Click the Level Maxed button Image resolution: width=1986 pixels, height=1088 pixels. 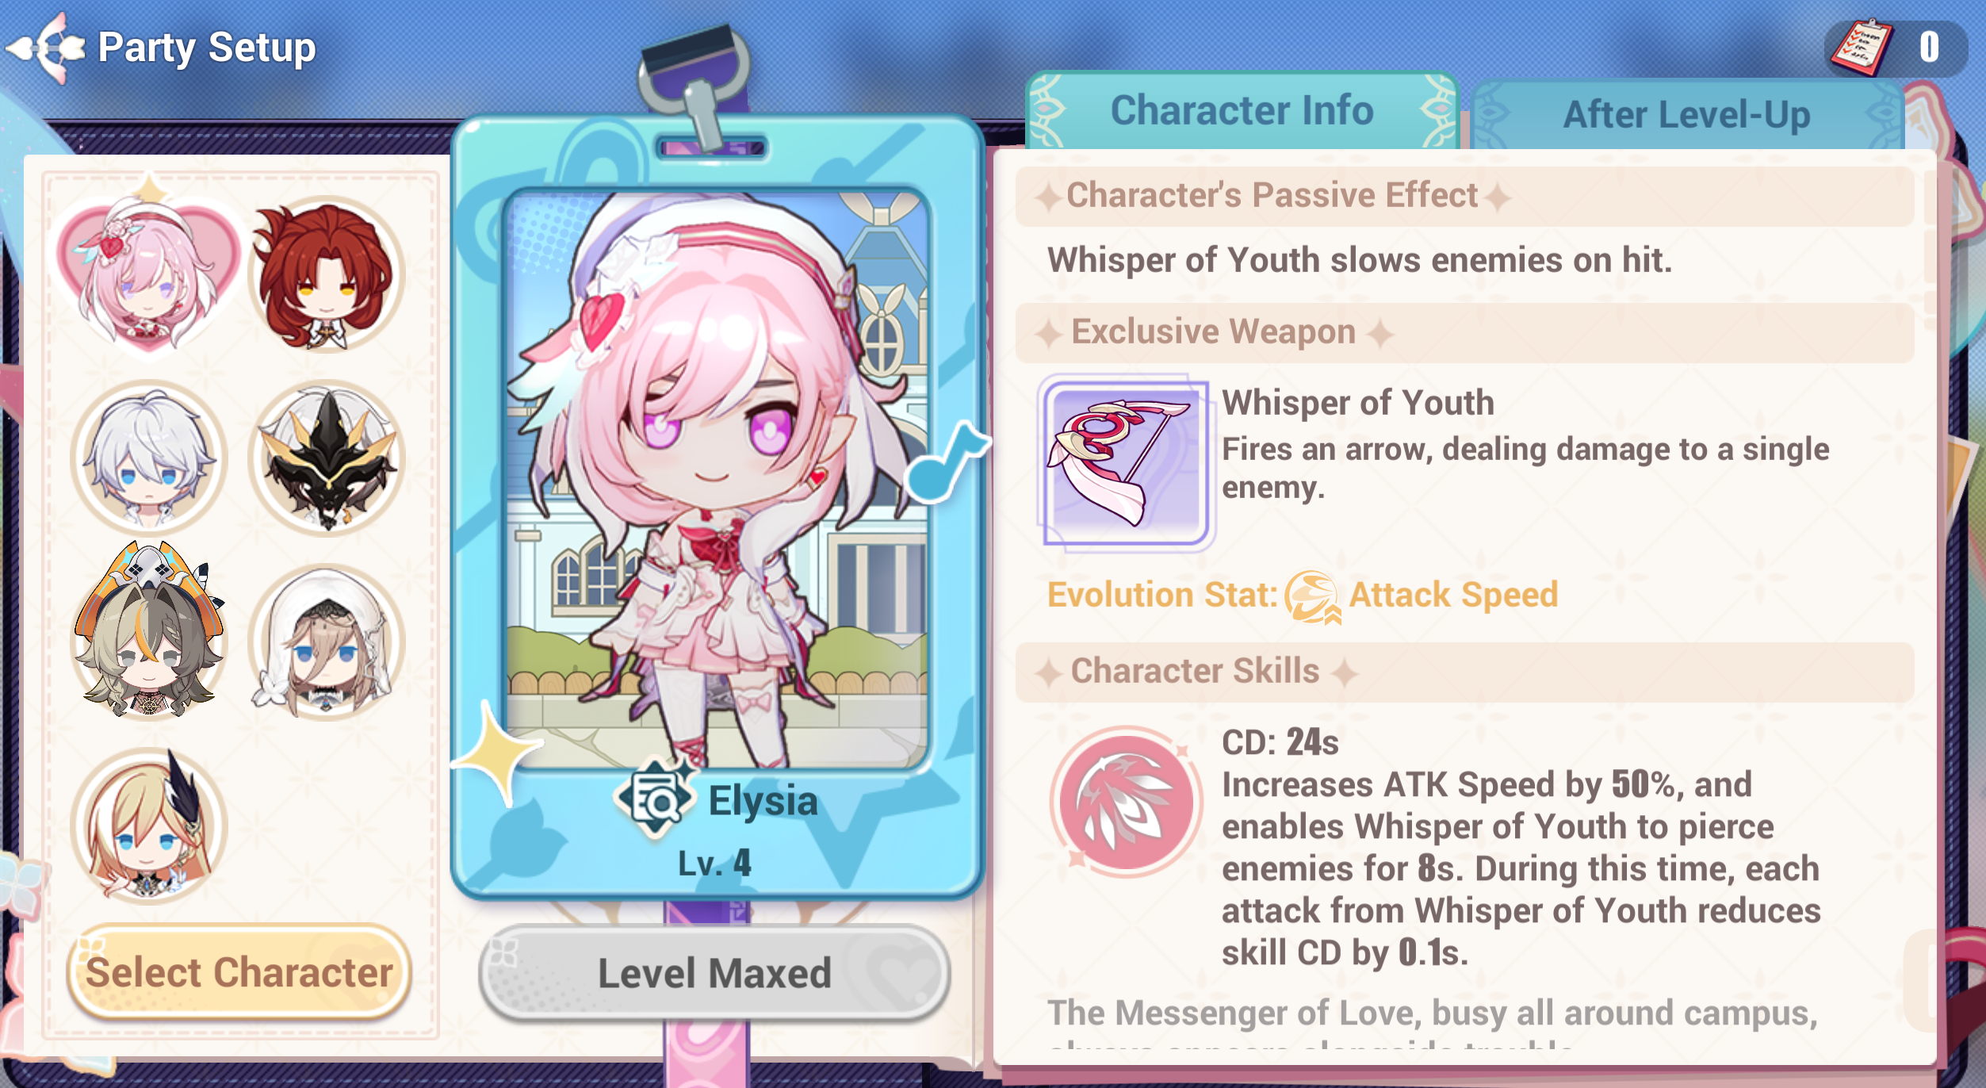click(x=714, y=974)
